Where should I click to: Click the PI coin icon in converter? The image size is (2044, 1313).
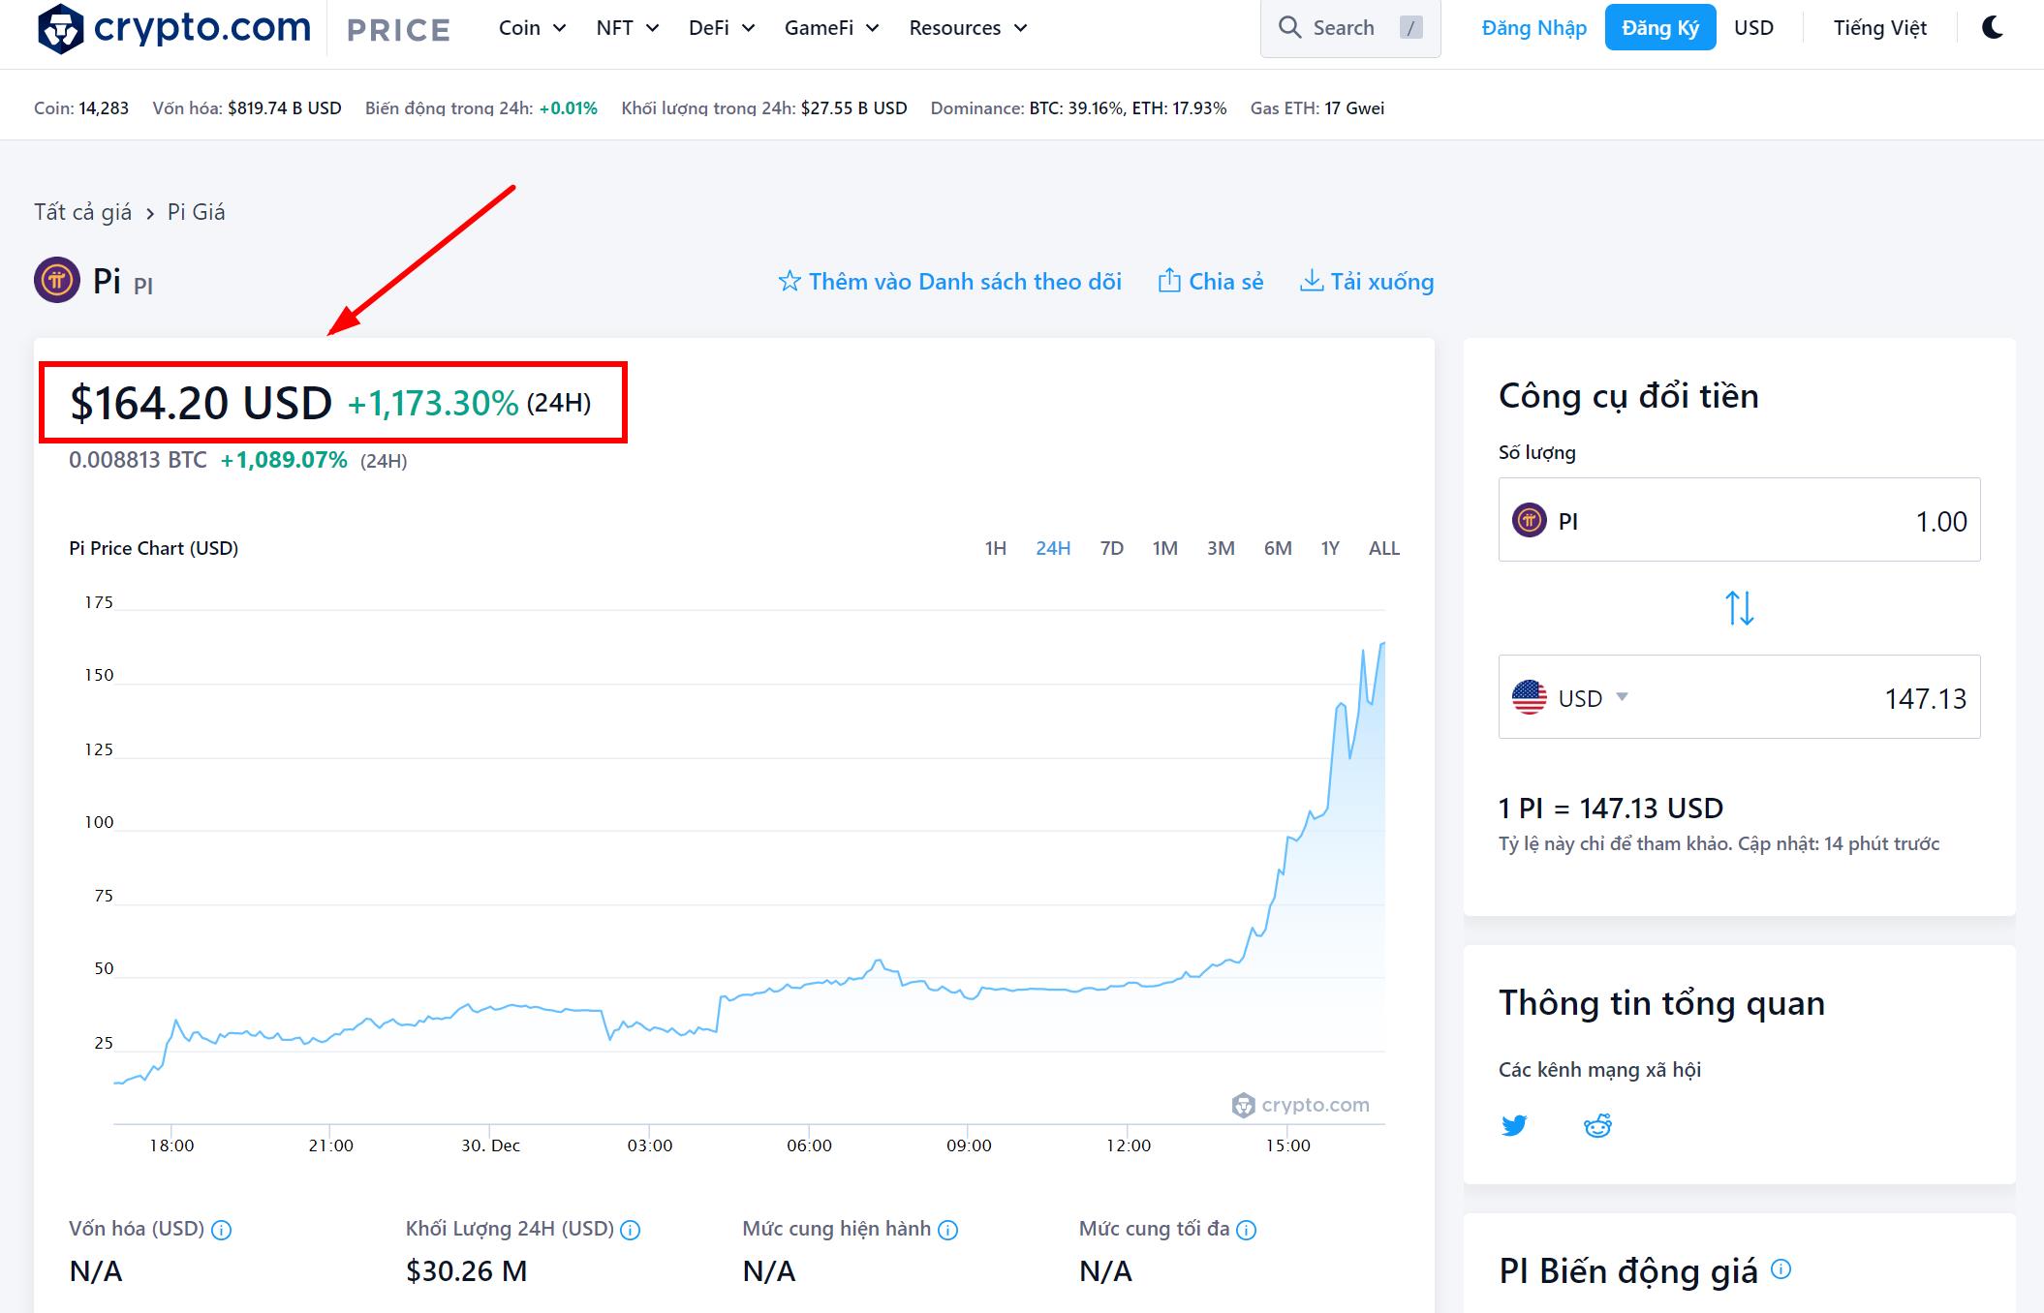pos(1530,521)
